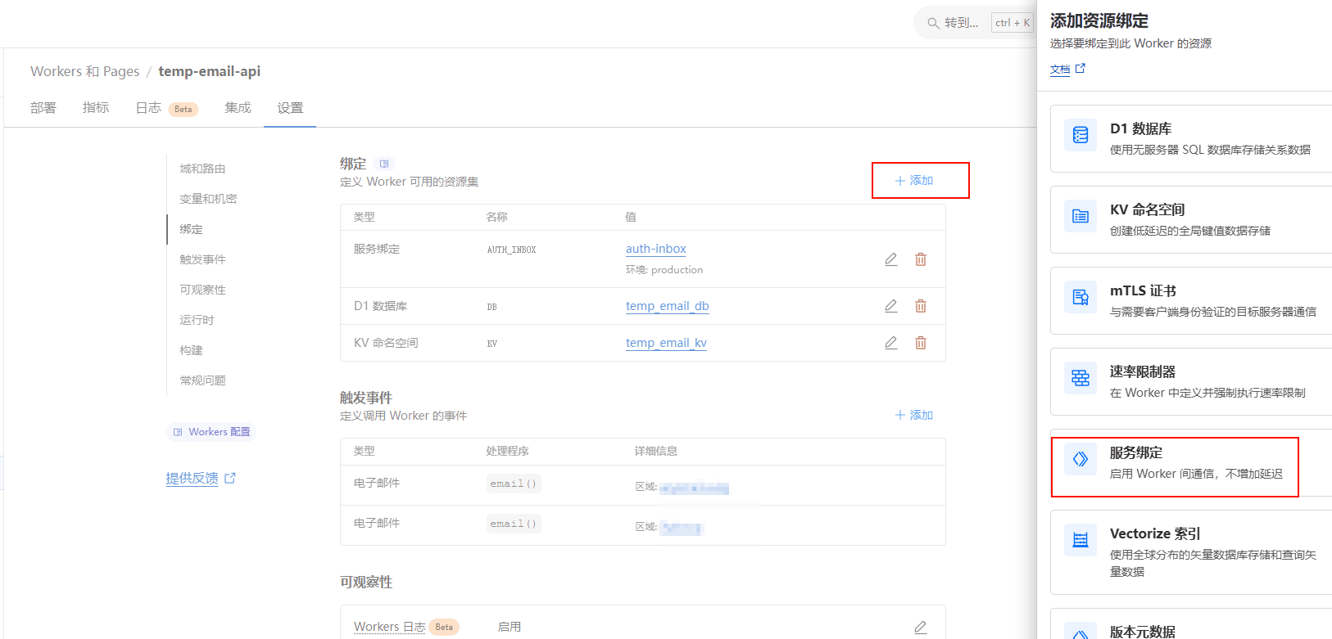1332x639 pixels.
Task: Edit the KV namespace binding
Action: tap(890, 343)
